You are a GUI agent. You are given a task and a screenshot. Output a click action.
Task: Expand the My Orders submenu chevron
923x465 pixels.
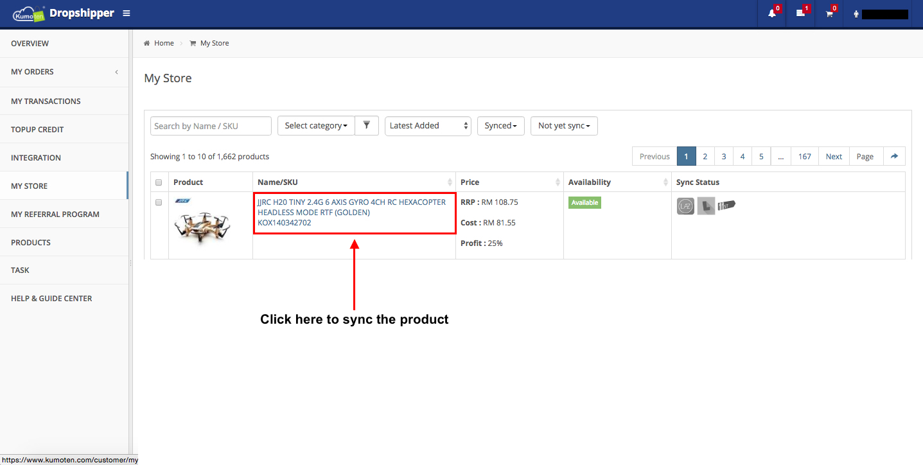[116, 72]
